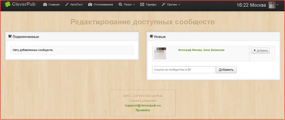Image resolution: width=285 pixels, height=120 pixels.
Task: Click the CleverPub brand name
Action: click(x=24, y=4)
